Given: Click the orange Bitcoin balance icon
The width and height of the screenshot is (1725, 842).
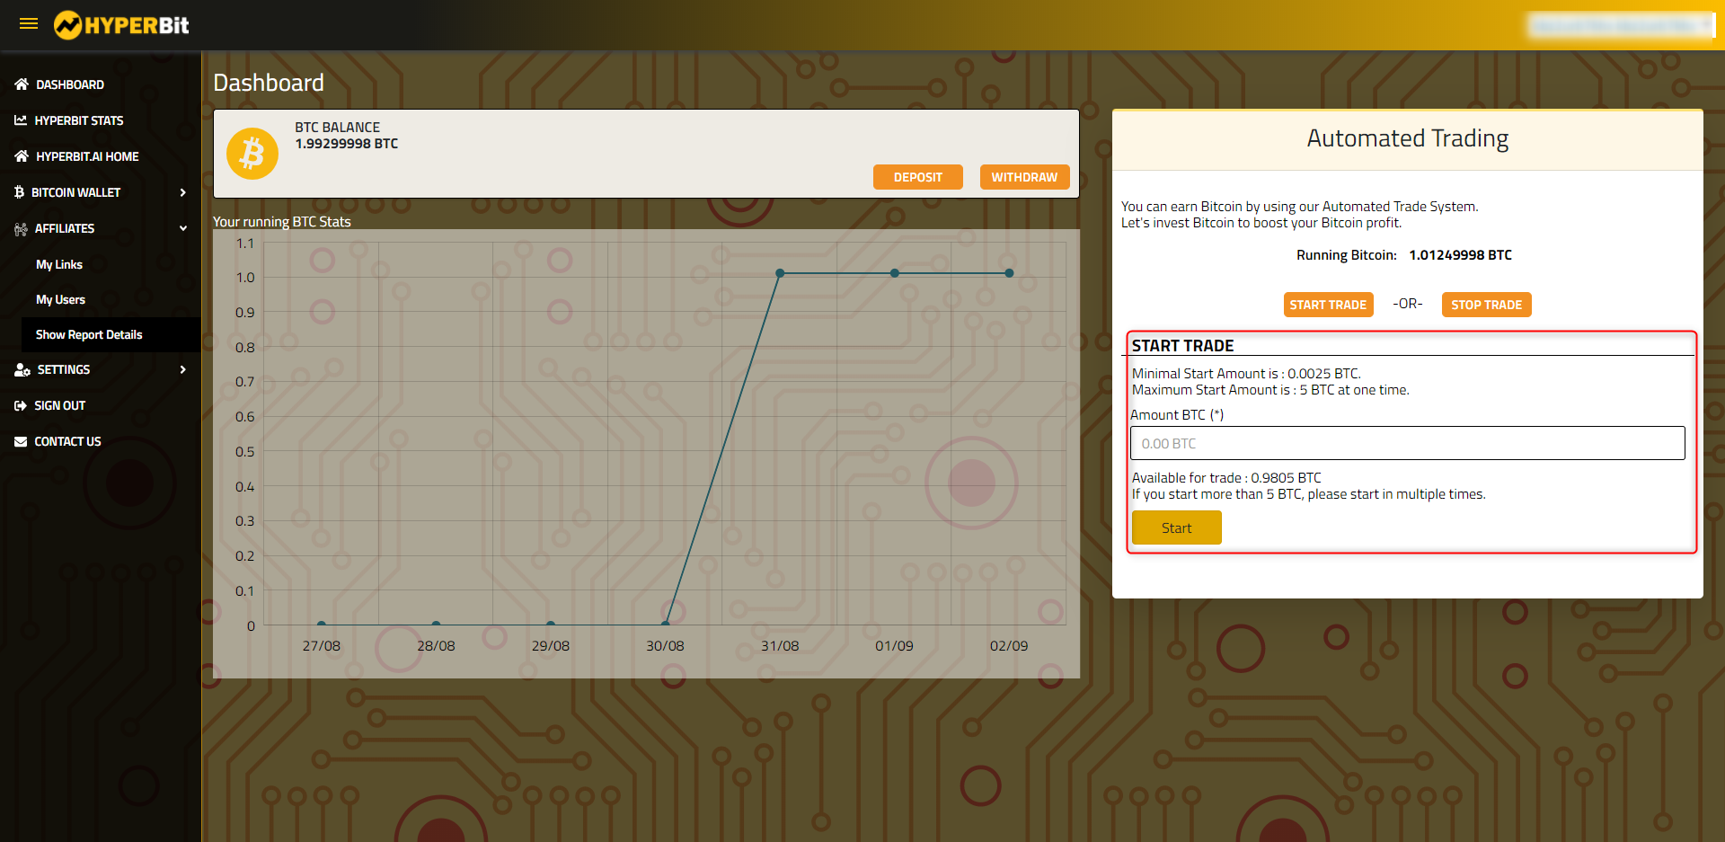Looking at the screenshot, I should (252, 154).
